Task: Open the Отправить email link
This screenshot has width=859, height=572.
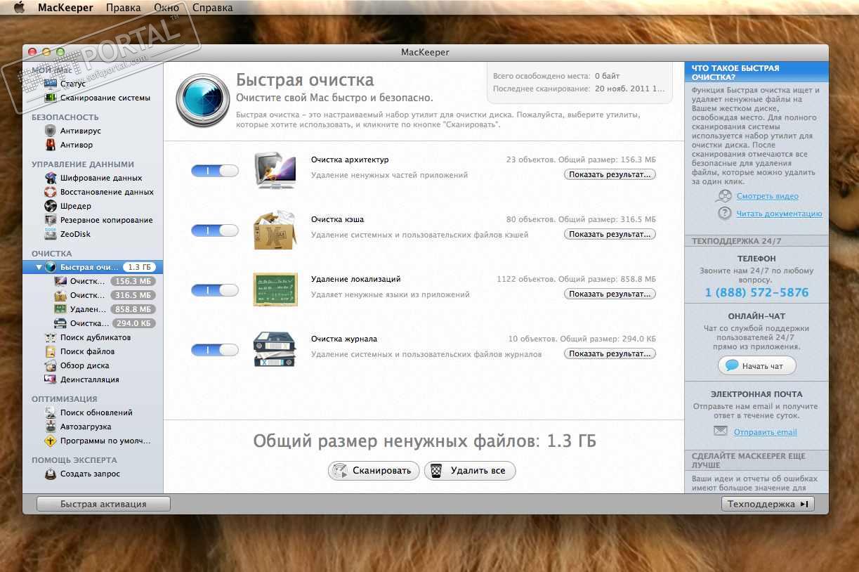Action: coord(765,432)
